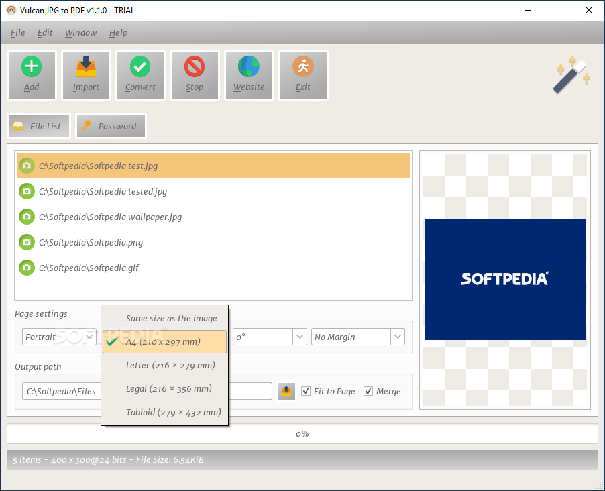Open the Import toolbar button
Viewport: 605px width, 491px height.
86,75
